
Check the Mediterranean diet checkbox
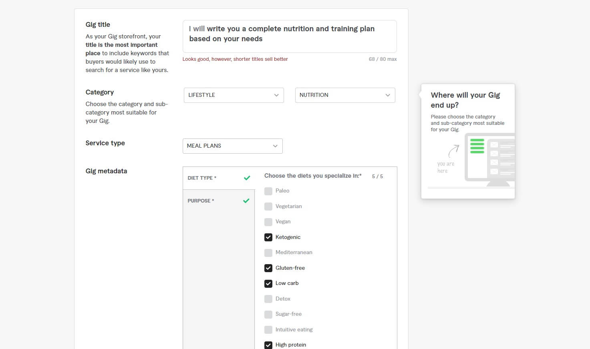268,253
